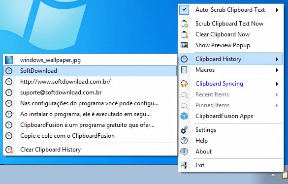This screenshot has height=184, width=288.
Task: Click the Settings gears icon
Action: [184, 130]
